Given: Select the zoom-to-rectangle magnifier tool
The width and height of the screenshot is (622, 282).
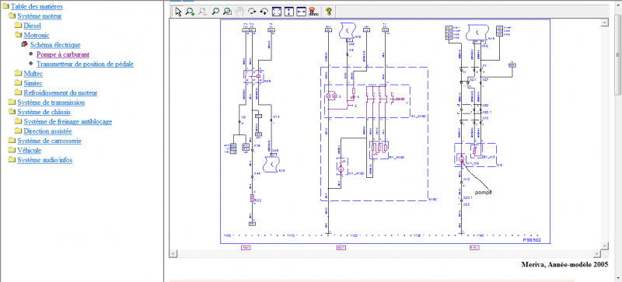Looking at the screenshot, I should pos(227,12).
